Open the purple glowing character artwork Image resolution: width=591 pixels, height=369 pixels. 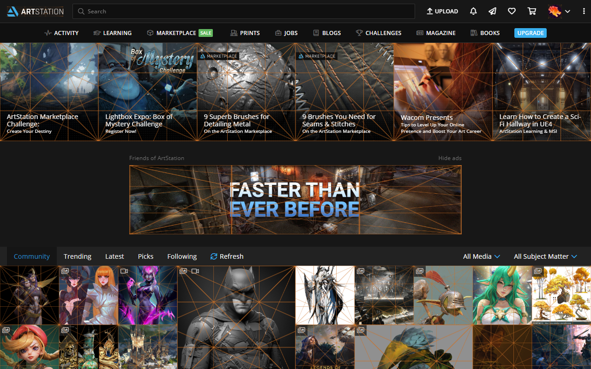148,295
